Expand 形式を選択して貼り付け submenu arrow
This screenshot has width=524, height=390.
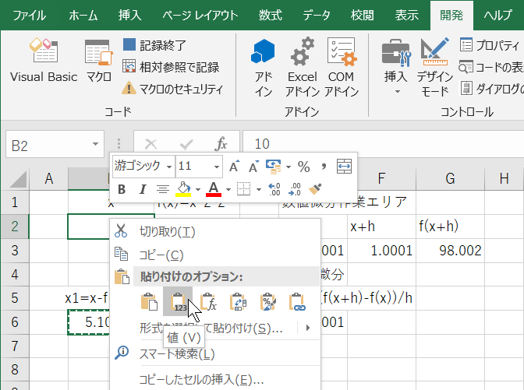coord(308,329)
